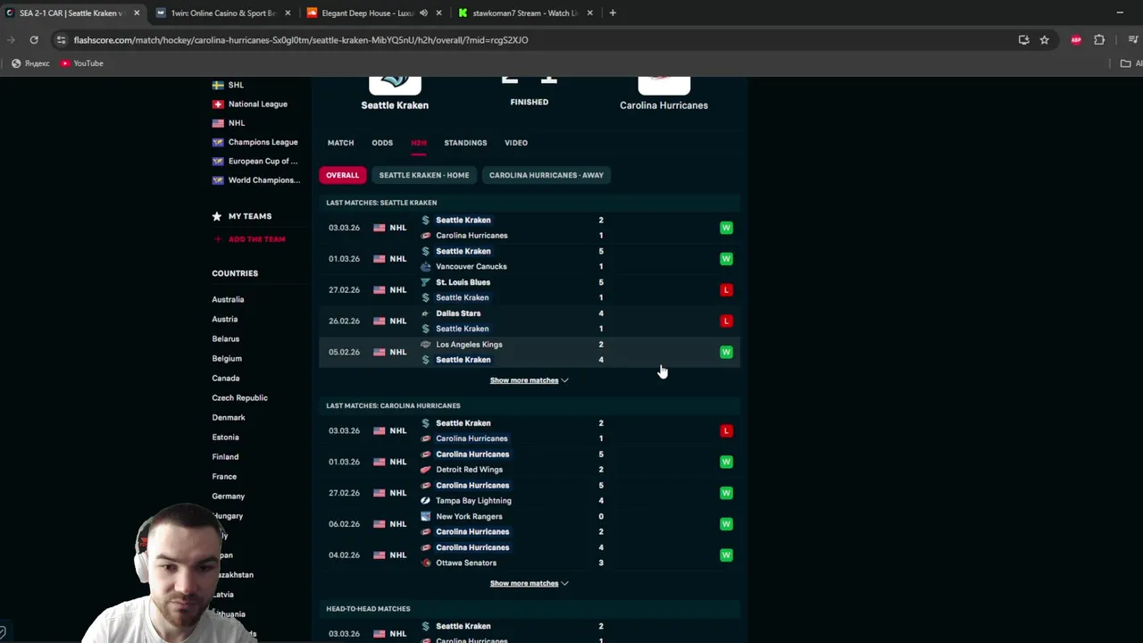Open the VIDEO tab
Screen dimensions: 1143x643
click(516, 143)
